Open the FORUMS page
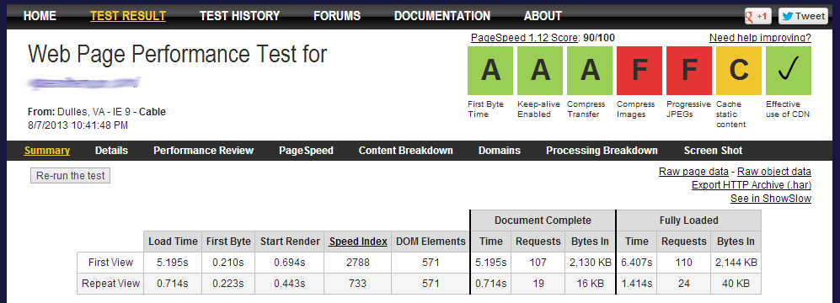This screenshot has width=840, height=303. coord(337,16)
